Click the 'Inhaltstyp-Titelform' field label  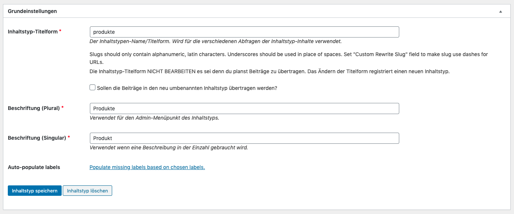33,32
